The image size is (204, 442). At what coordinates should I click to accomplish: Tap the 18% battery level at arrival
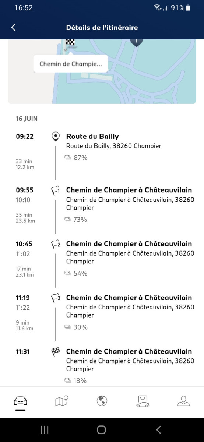click(75, 381)
